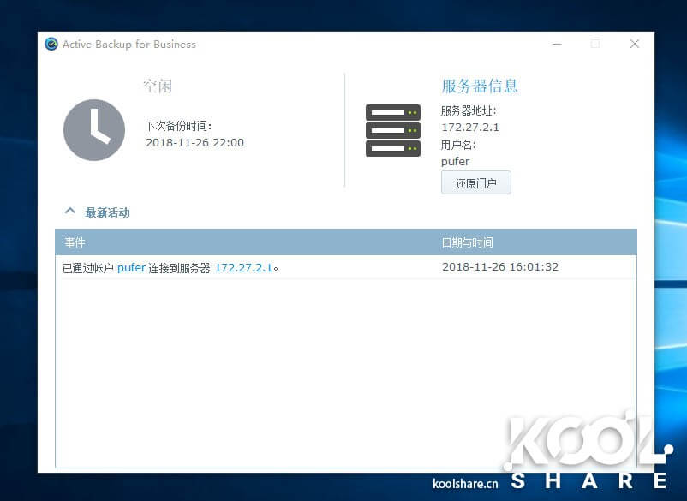Click the next backup time 2018-11-26 22:00

pos(194,143)
